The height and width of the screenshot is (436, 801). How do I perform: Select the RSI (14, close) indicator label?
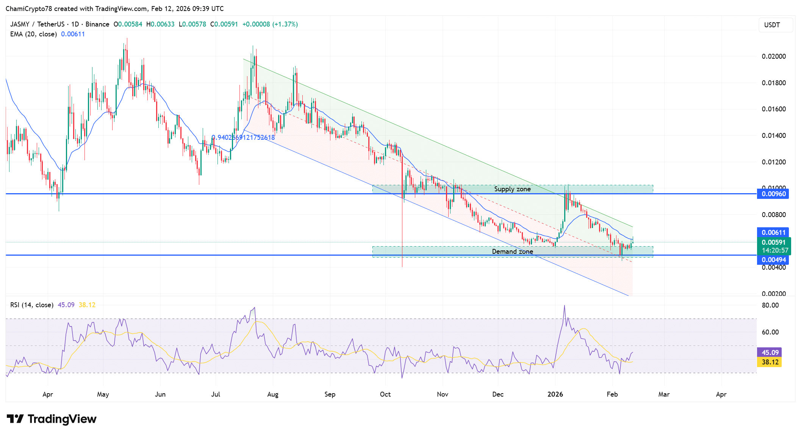(x=31, y=305)
